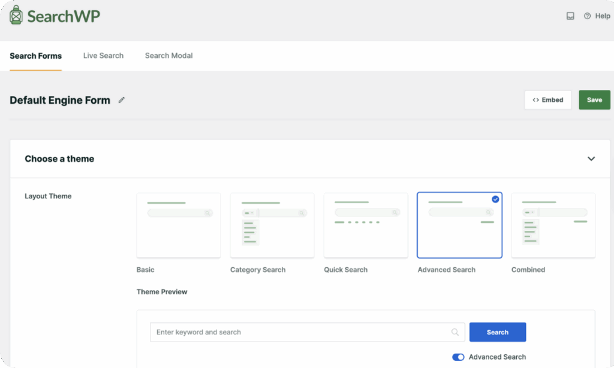Click the Layout Theme label
The height and width of the screenshot is (368, 614).
tap(48, 196)
